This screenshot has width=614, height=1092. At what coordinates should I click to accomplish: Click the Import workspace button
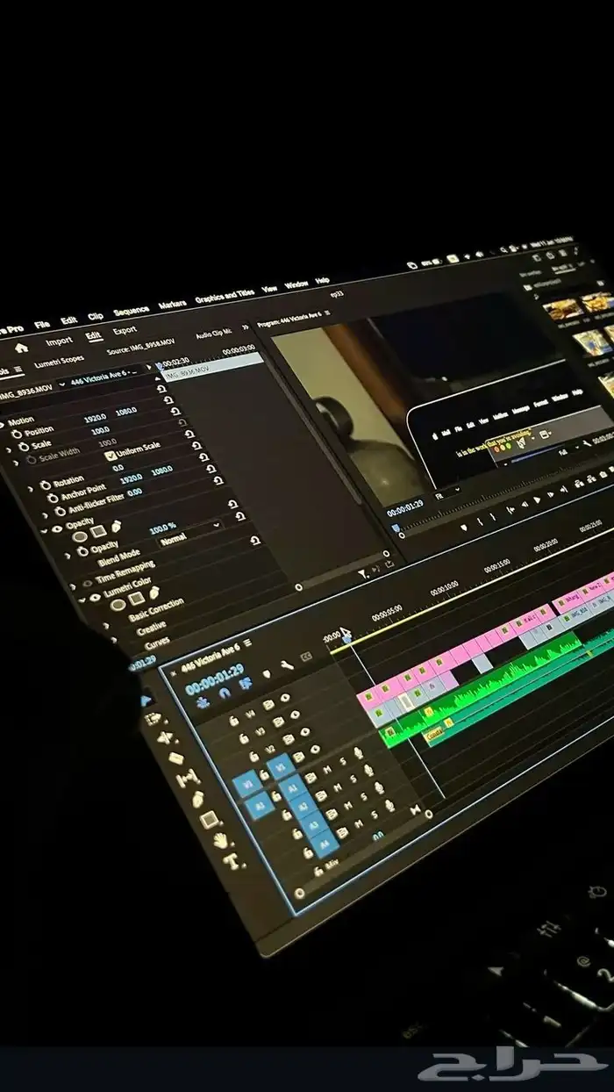pos(59,341)
